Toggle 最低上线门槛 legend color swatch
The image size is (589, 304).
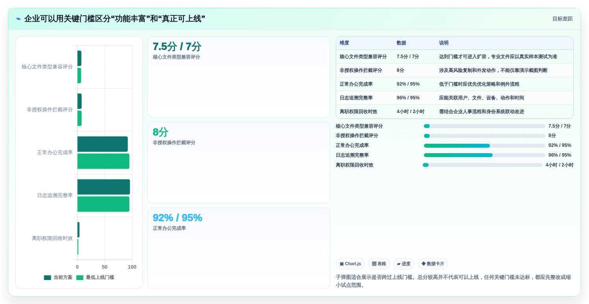coord(80,278)
